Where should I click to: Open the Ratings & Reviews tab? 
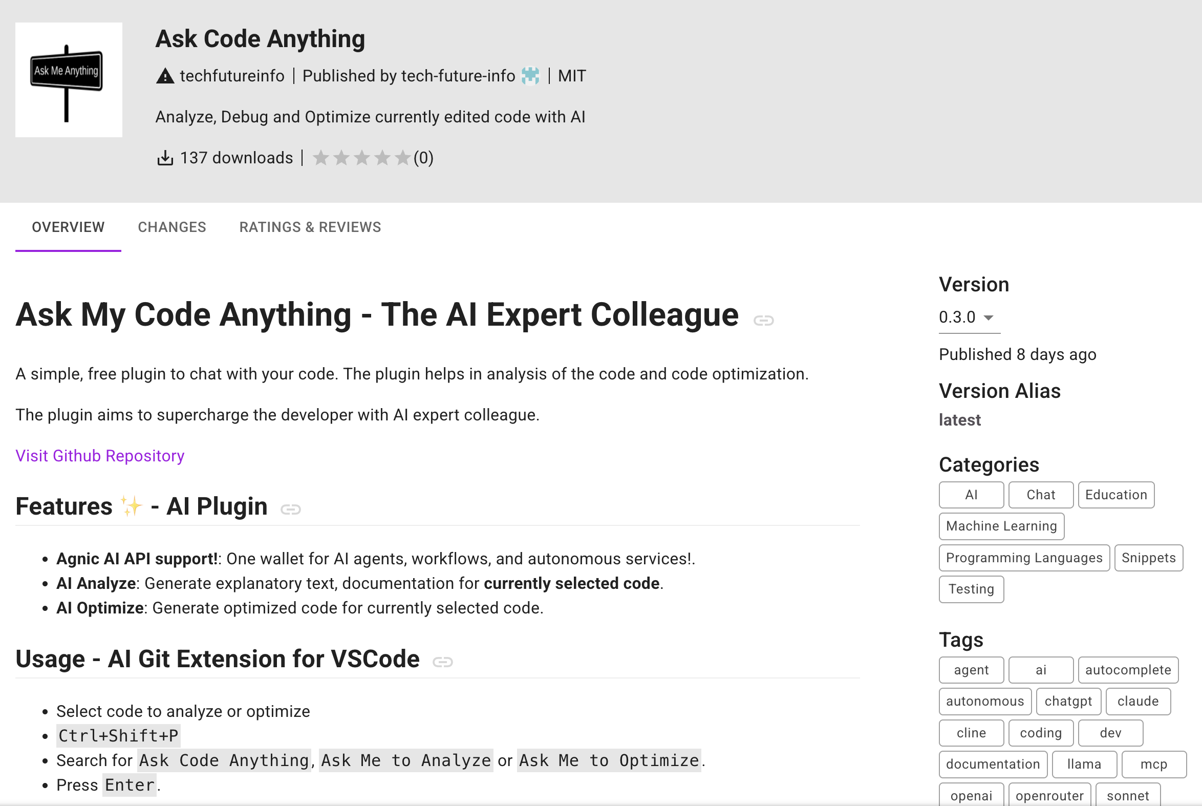pos(309,227)
